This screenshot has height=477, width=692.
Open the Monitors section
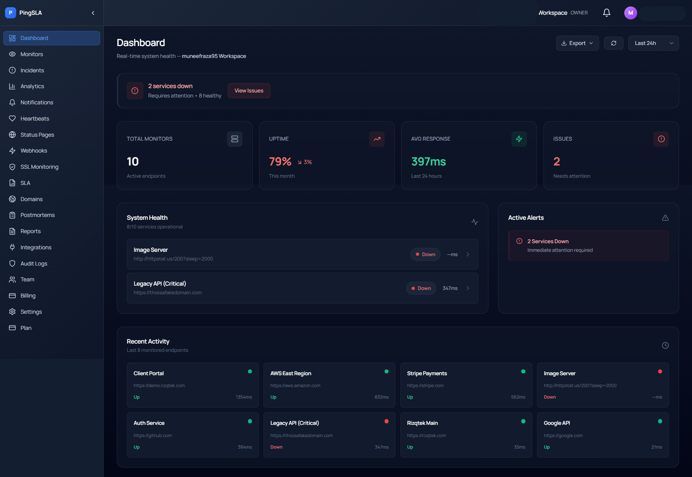coord(31,54)
